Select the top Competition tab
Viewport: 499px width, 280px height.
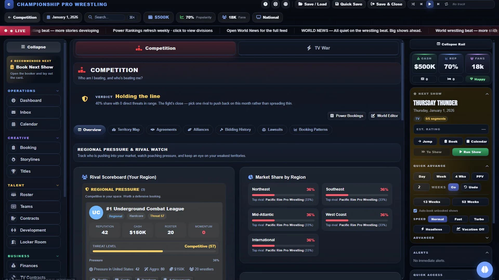pyautogui.click(x=156, y=48)
